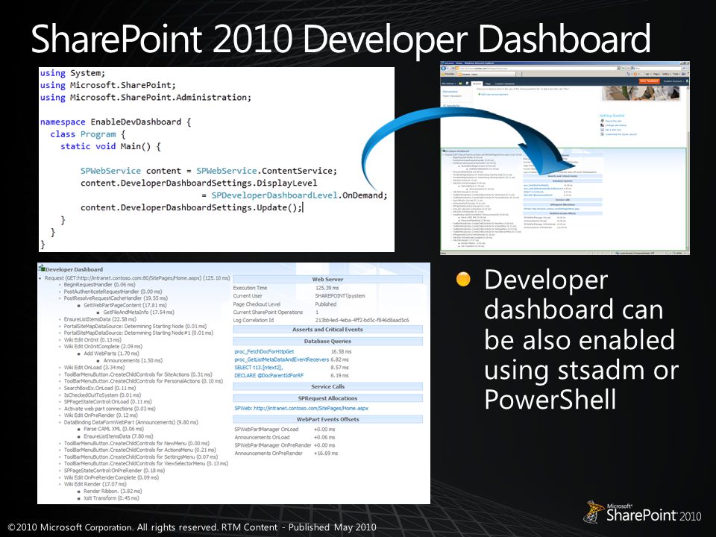
Task: Click the Page ribbon tab in browser screenshot
Action: tap(488, 84)
